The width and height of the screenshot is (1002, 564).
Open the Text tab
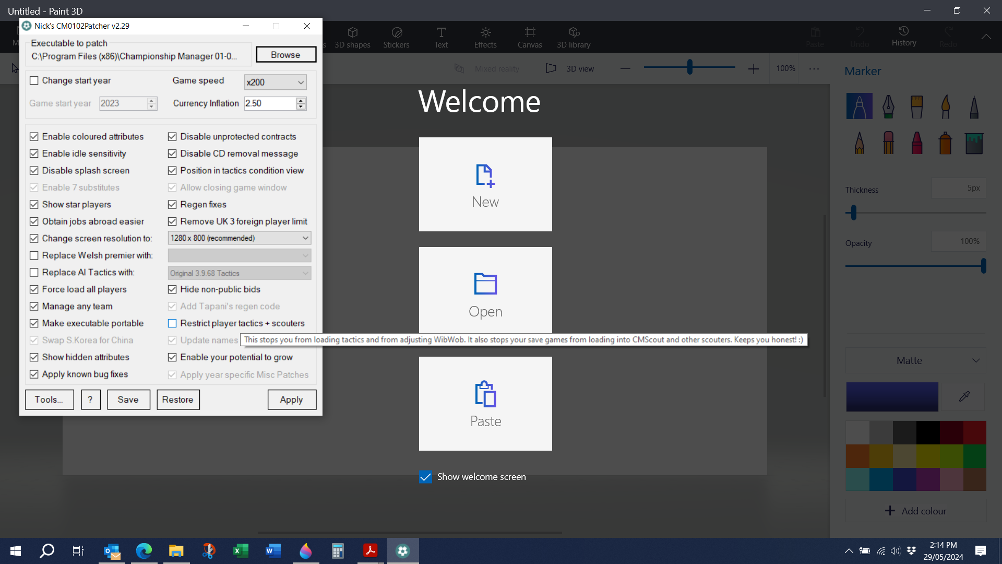(441, 38)
